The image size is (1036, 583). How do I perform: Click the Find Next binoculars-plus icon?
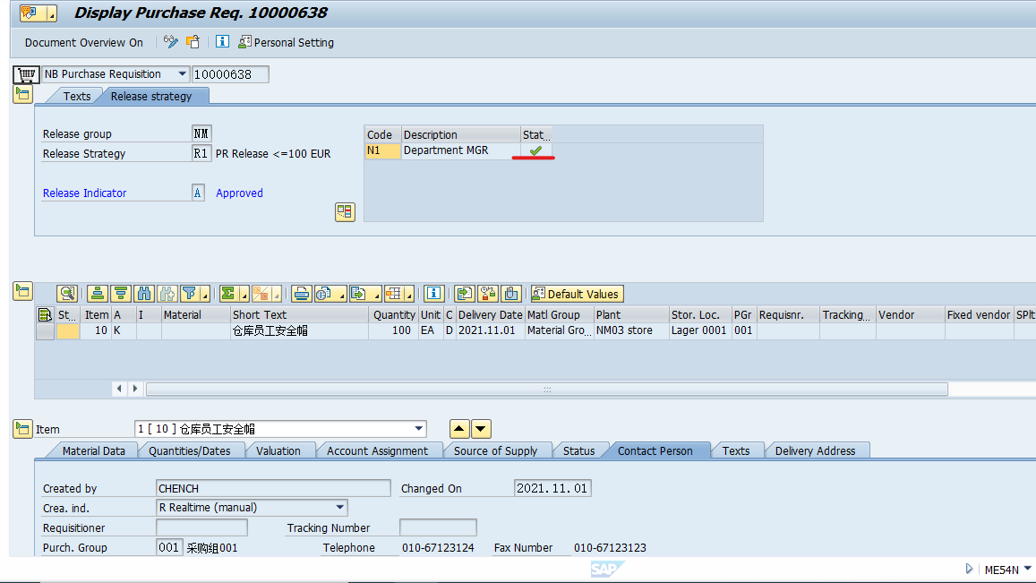click(167, 294)
